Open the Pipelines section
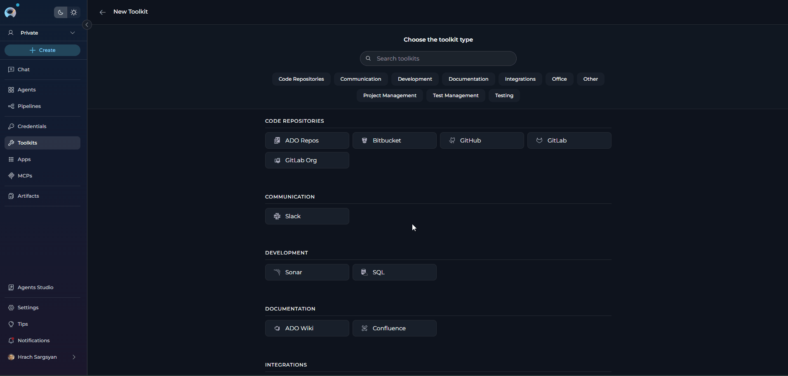Screen dimensions: 788x376 click(x=29, y=106)
